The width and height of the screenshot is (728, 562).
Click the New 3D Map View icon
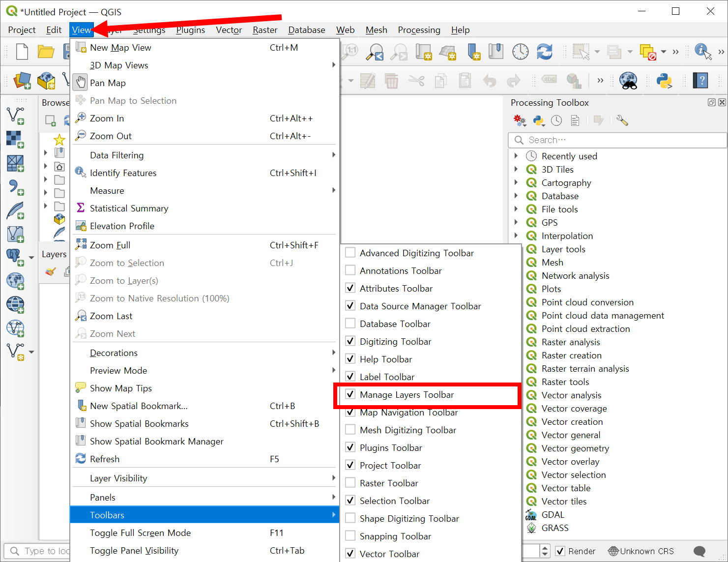[x=447, y=52]
